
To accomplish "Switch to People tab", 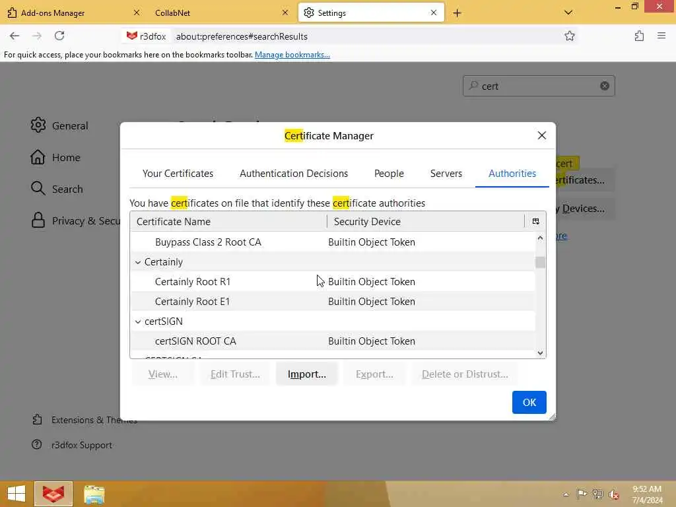I will pyautogui.click(x=389, y=174).
